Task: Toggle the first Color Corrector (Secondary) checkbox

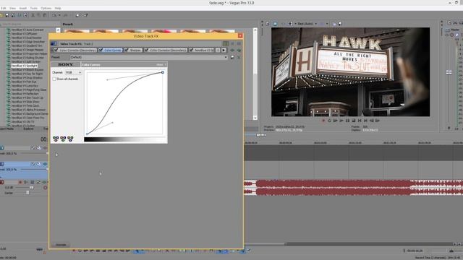Action: pyautogui.click(x=56, y=50)
